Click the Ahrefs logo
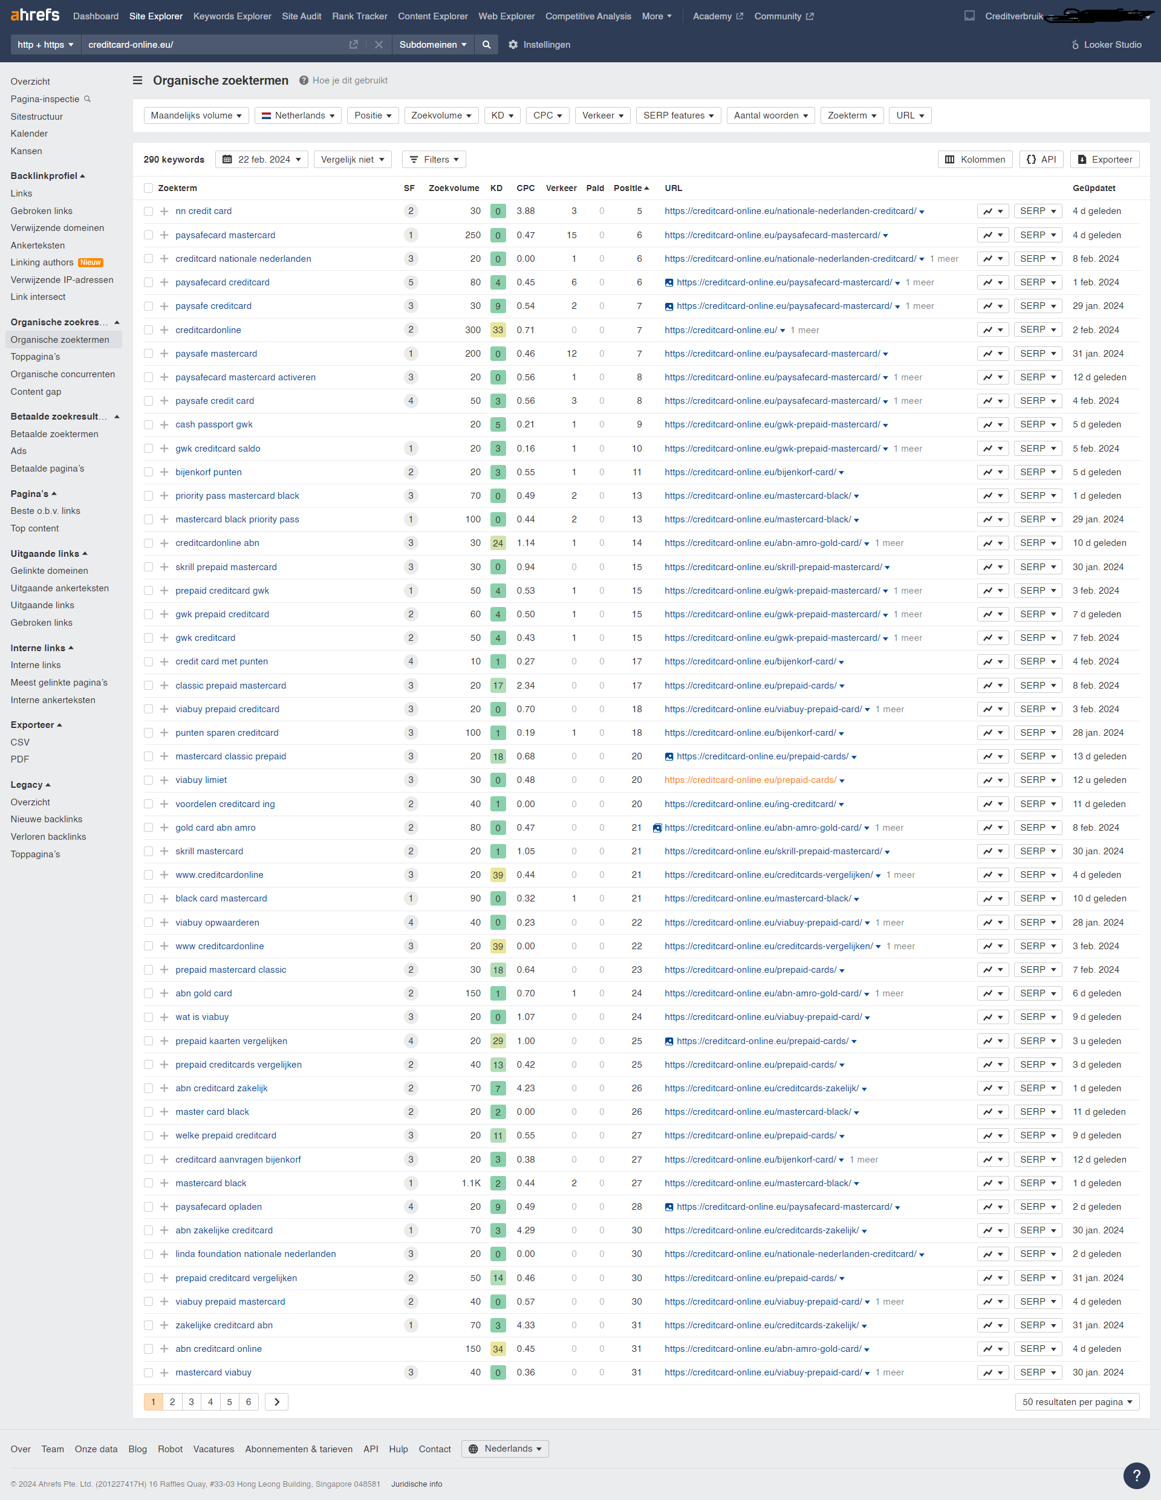The image size is (1161, 1500). (x=35, y=15)
